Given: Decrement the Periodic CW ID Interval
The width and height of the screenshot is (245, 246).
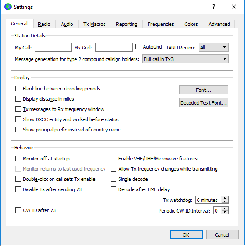Looking at the screenshot, I should pyautogui.click(x=225, y=212).
